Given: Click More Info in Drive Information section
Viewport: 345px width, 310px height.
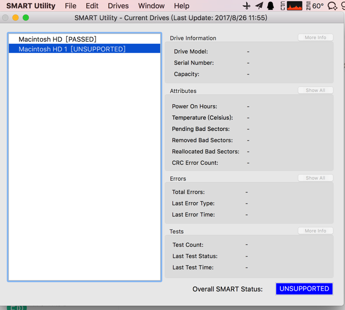Looking at the screenshot, I should pyautogui.click(x=316, y=37).
